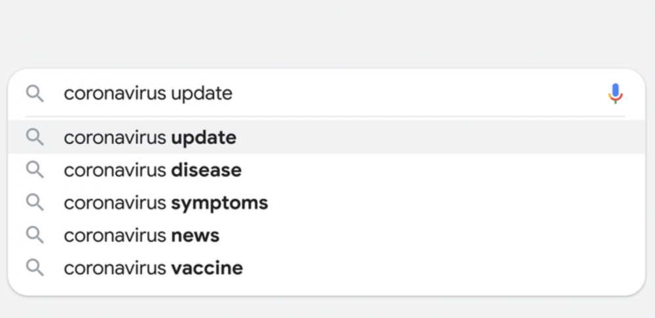Image resolution: width=655 pixels, height=318 pixels.
Task: Click magnifier icon beside 'coronavirus vaccine' suggestion
Action: pos(35,268)
